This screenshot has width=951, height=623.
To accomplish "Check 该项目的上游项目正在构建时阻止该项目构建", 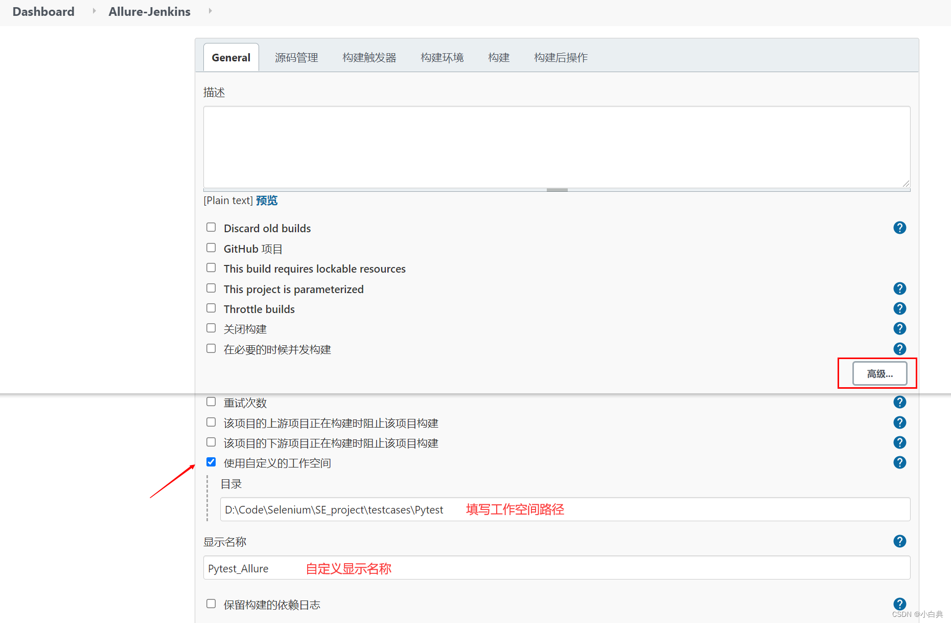I will coord(211,422).
